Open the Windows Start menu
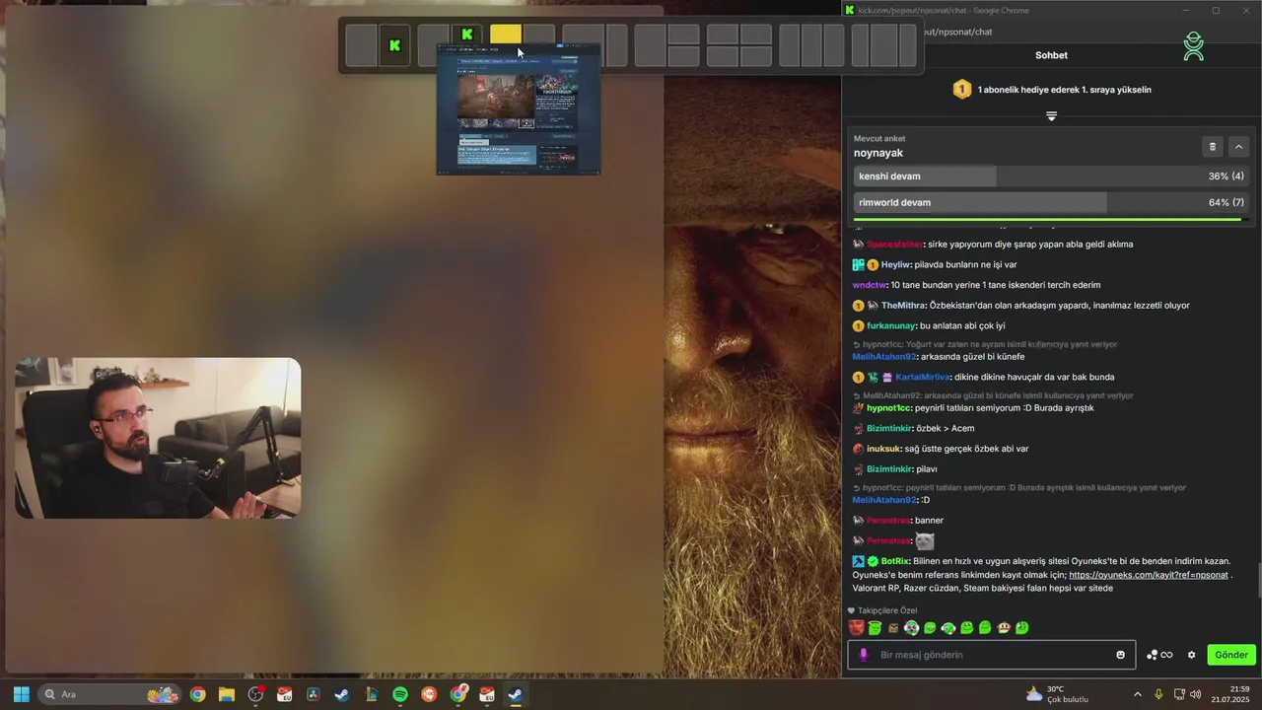The height and width of the screenshot is (710, 1262). 21,694
